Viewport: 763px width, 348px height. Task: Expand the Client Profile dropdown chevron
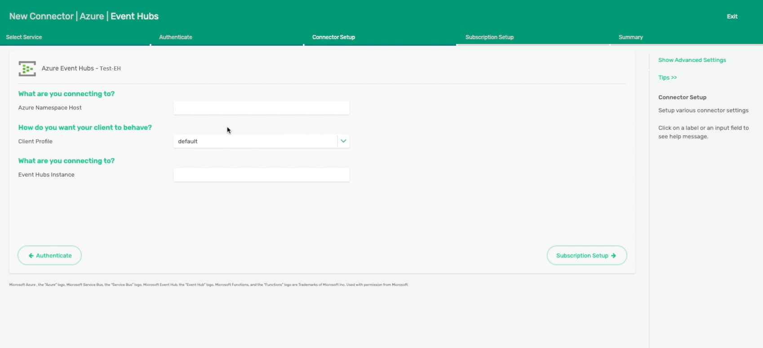(343, 141)
